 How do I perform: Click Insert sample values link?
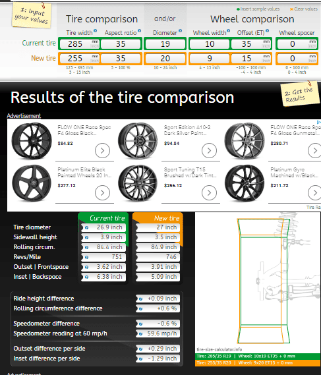258,9
